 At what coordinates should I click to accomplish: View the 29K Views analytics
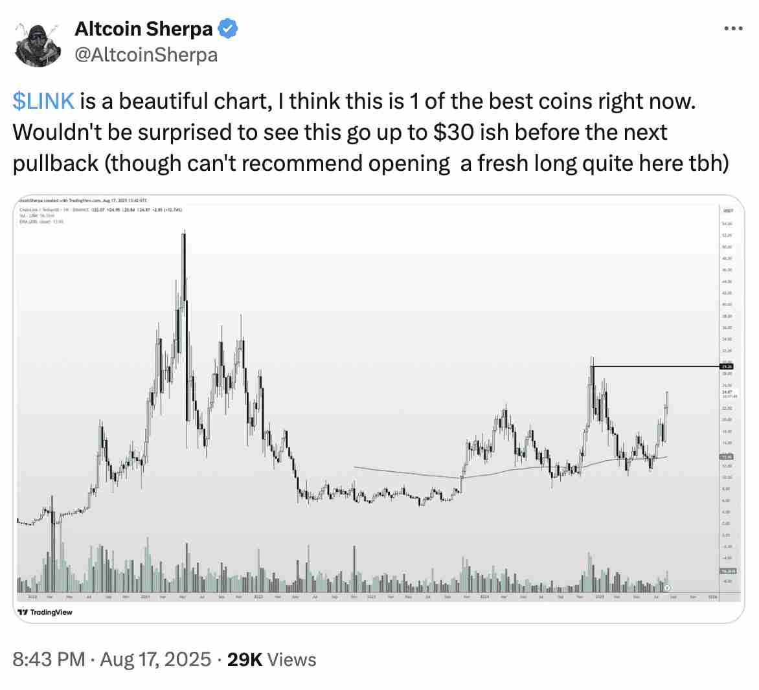pos(272,660)
